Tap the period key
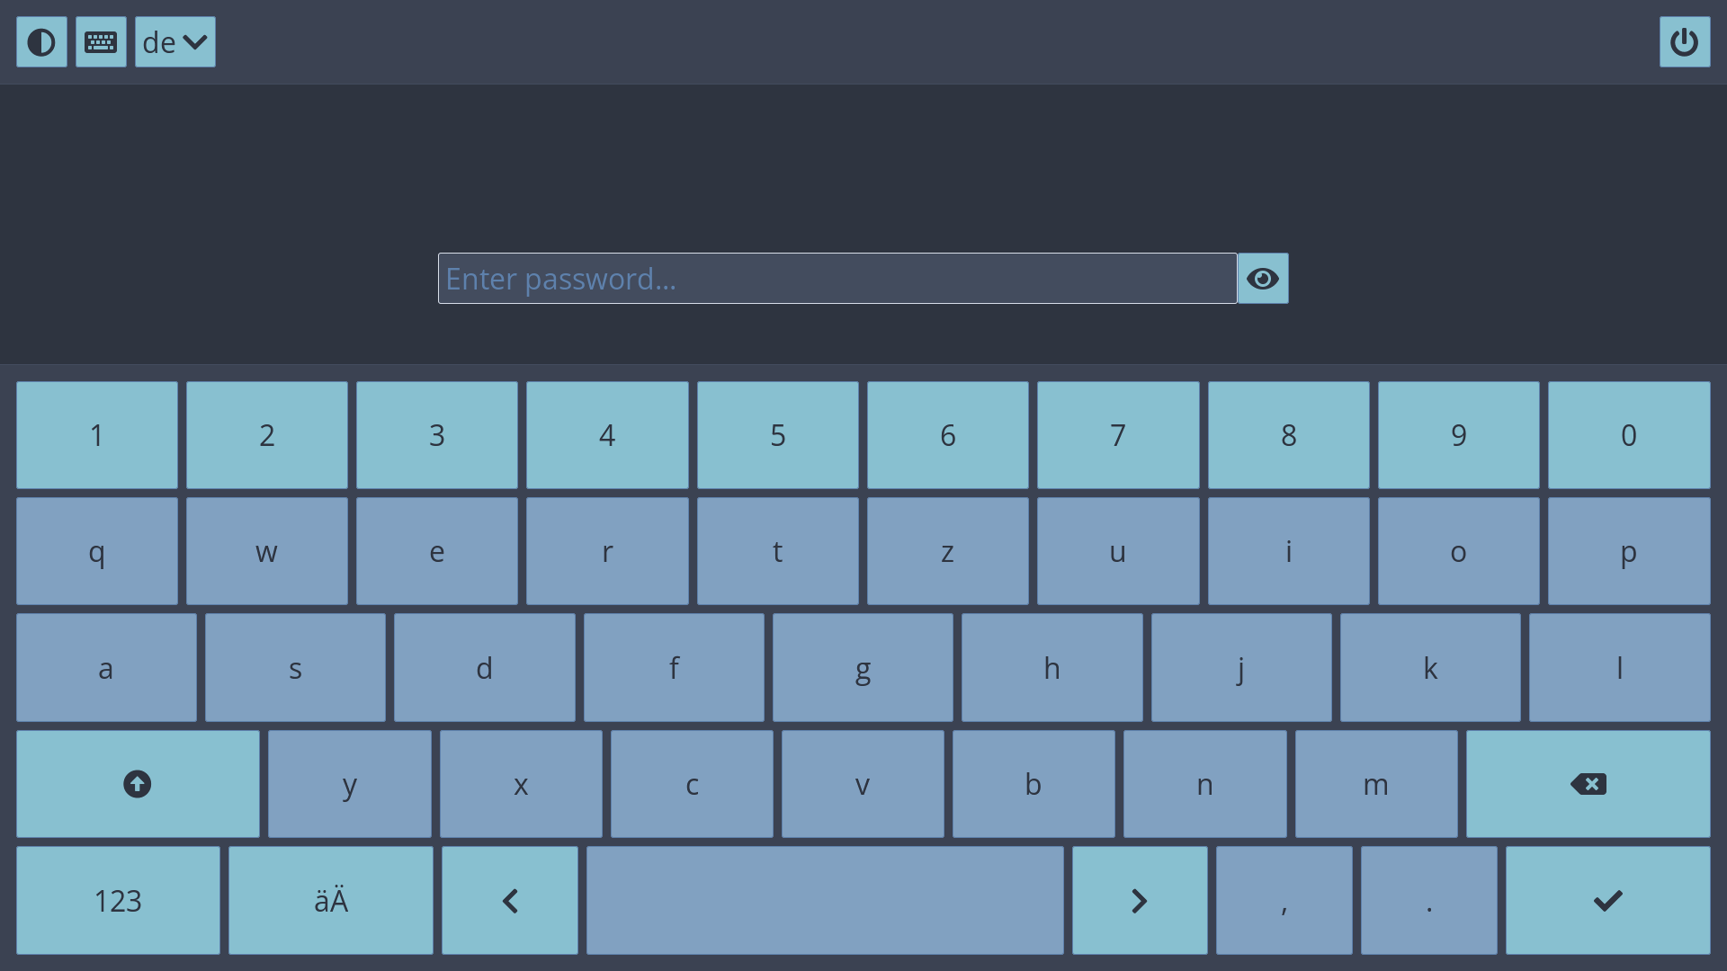Viewport: 1727px width, 971px height. pyautogui.click(x=1428, y=900)
